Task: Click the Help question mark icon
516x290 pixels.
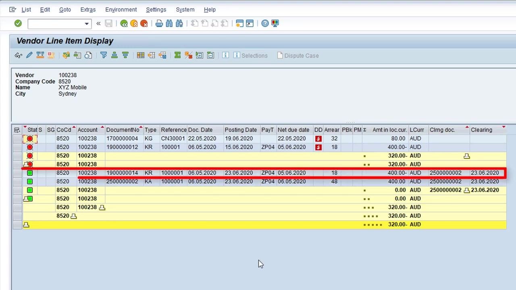Action: click(265, 23)
